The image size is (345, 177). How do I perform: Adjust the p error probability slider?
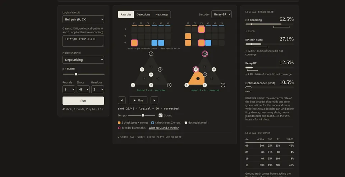(84, 74)
